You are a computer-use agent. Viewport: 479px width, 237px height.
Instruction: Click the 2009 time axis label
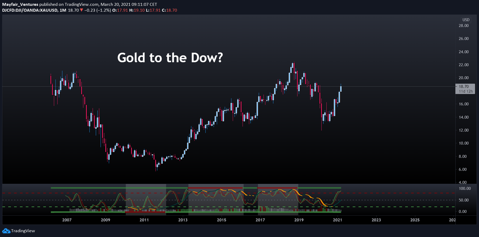(106, 220)
